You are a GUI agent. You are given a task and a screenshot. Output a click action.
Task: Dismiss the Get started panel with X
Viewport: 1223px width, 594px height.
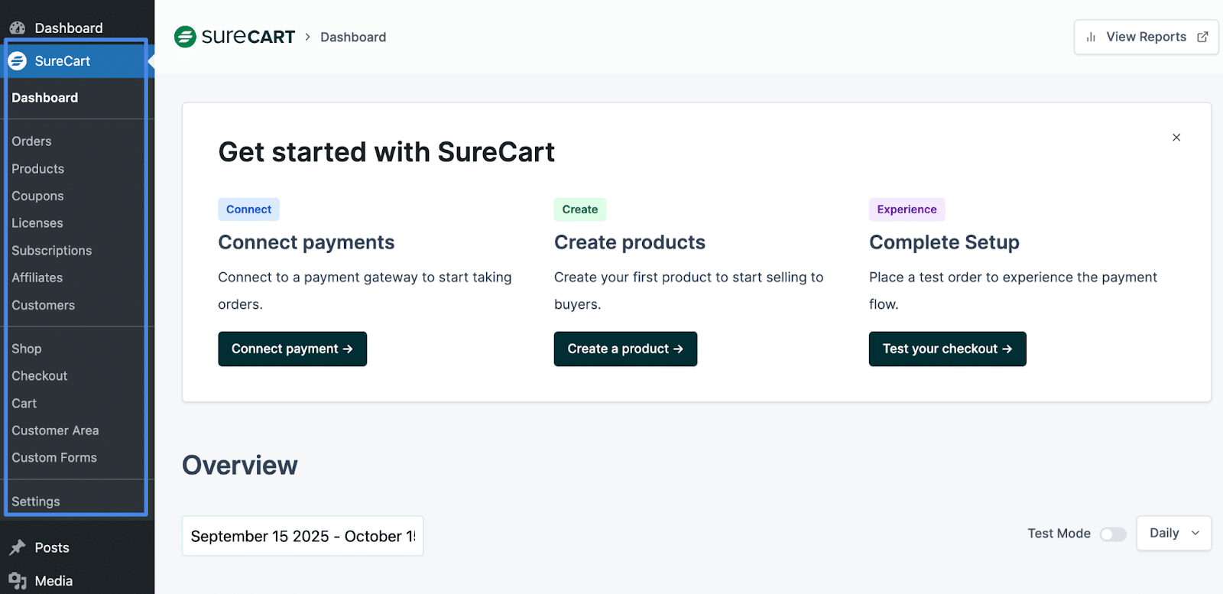(x=1176, y=138)
